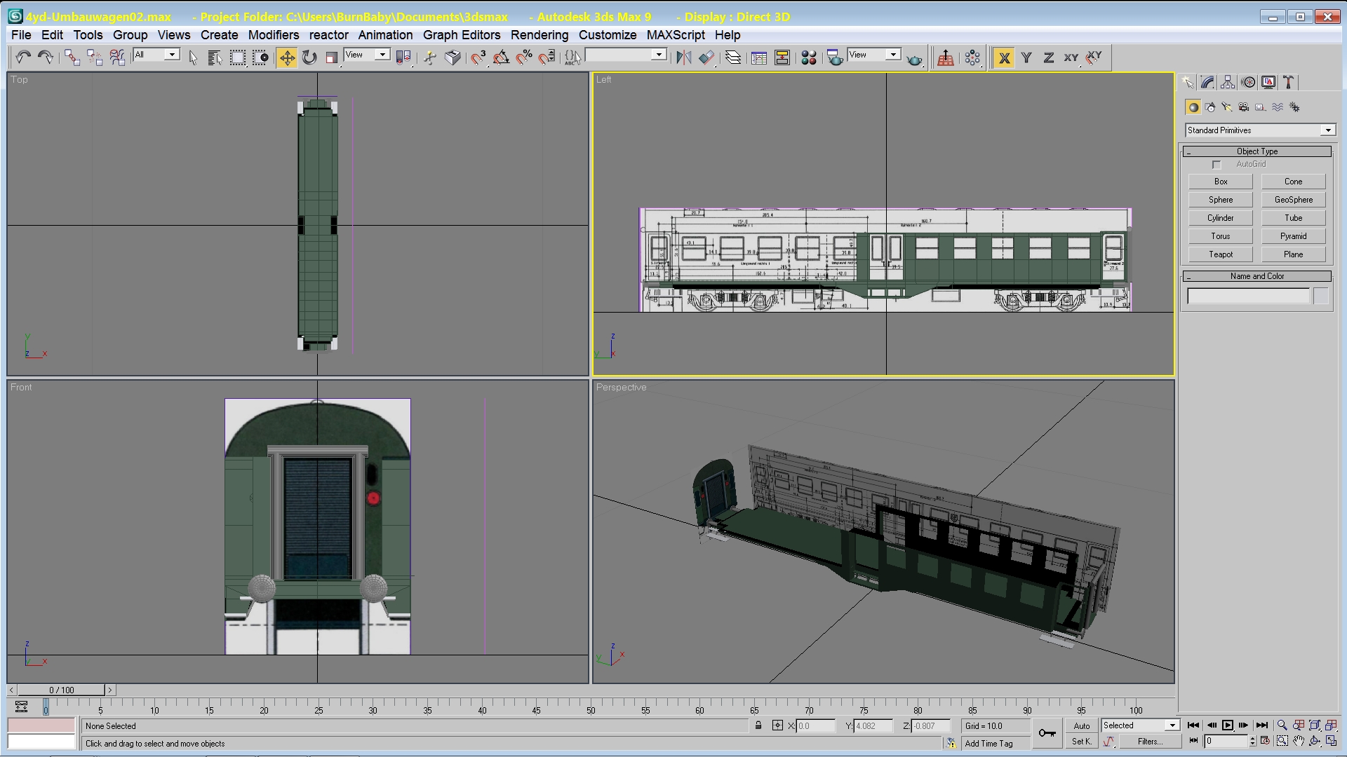Expand the Selected key filter dropdown
1347x757 pixels.
(1172, 725)
